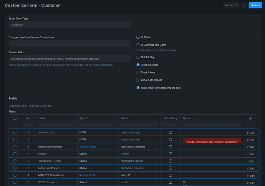This screenshot has width=265, height=186.
Task: Click the 'roles_and_functions' name cell
Action: [139, 146]
